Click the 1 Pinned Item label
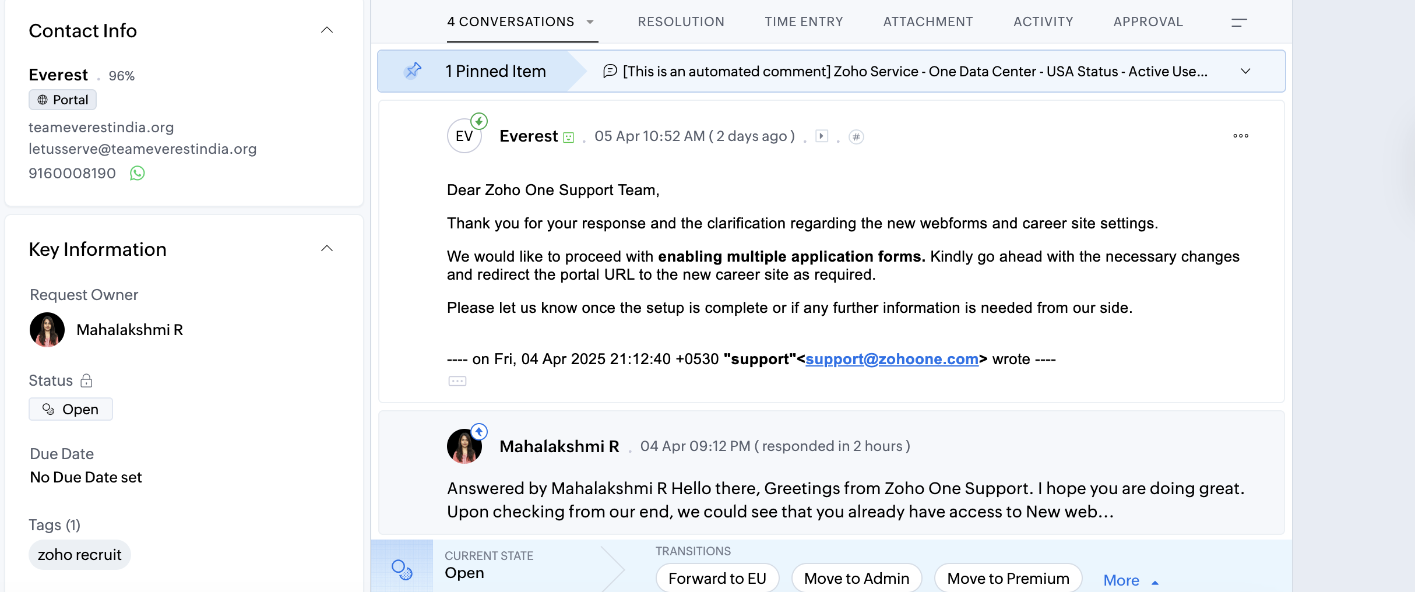The image size is (1415, 592). (495, 71)
